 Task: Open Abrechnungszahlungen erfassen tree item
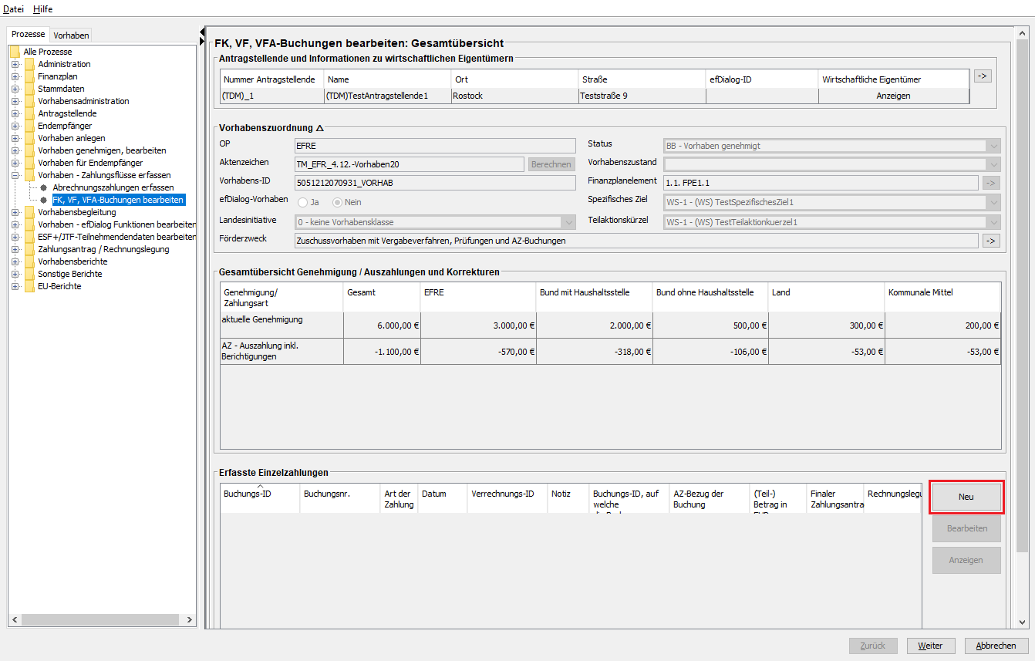[113, 187]
